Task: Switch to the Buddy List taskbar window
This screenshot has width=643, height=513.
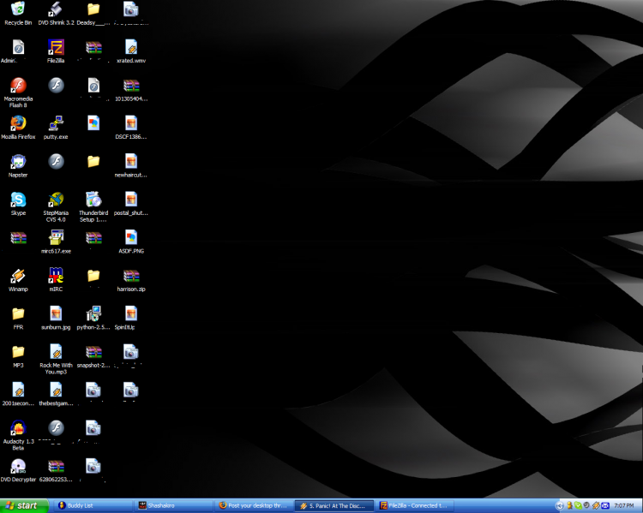Action: click(90, 505)
